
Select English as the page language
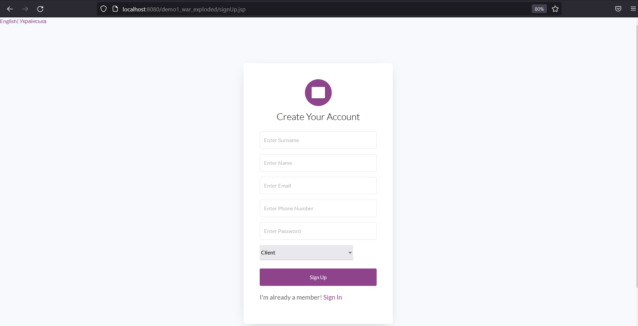8,21
